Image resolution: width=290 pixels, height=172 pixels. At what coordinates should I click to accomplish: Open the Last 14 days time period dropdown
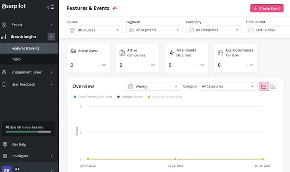pyautogui.click(x=268, y=30)
